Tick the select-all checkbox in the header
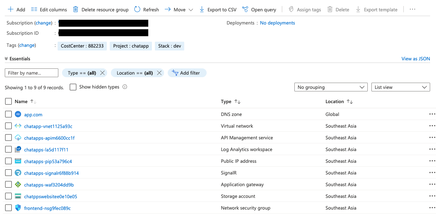Image resolution: width=436 pixels, height=222 pixels. [8, 101]
